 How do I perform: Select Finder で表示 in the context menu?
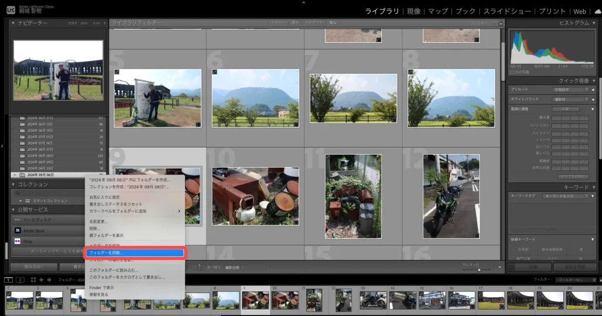102,288
